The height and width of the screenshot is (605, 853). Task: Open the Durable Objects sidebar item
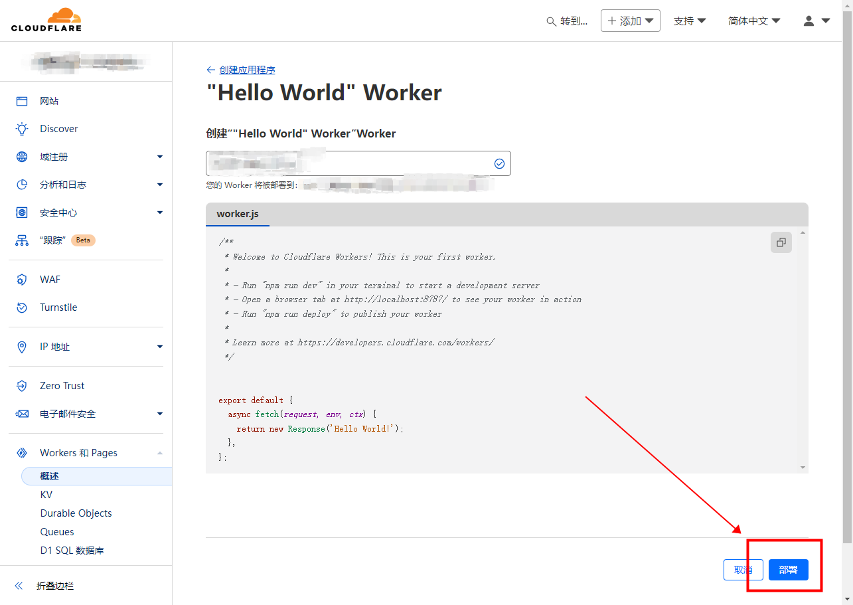pos(76,513)
